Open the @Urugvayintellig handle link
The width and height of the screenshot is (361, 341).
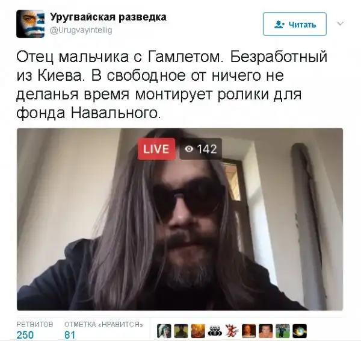pos(81,30)
